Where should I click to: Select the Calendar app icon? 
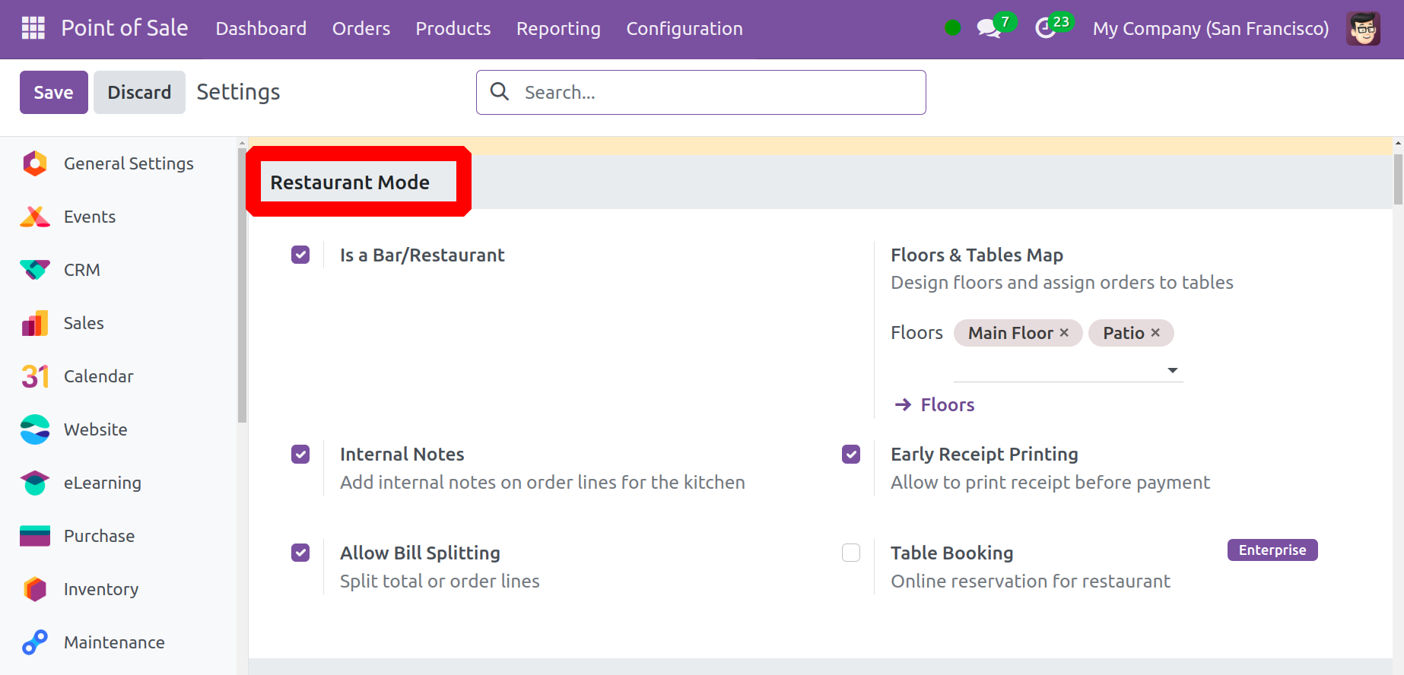point(35,376)
